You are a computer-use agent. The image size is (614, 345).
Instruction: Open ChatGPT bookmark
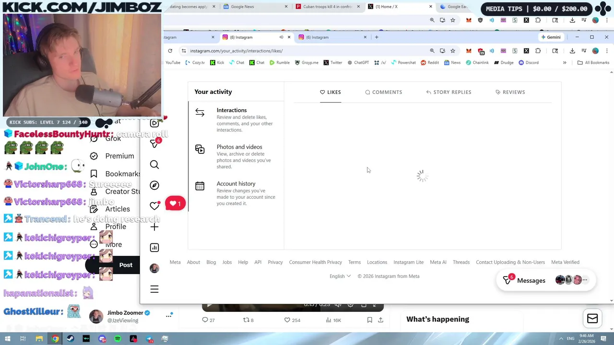(x=358, y=63)
